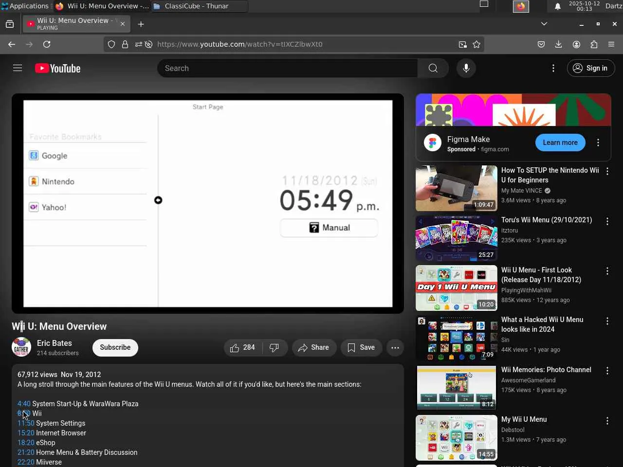This screenshot has height=467, width=623.
Task: Open options for Wii Memories: Photo Channel
Action: click(x=607, y=371)
